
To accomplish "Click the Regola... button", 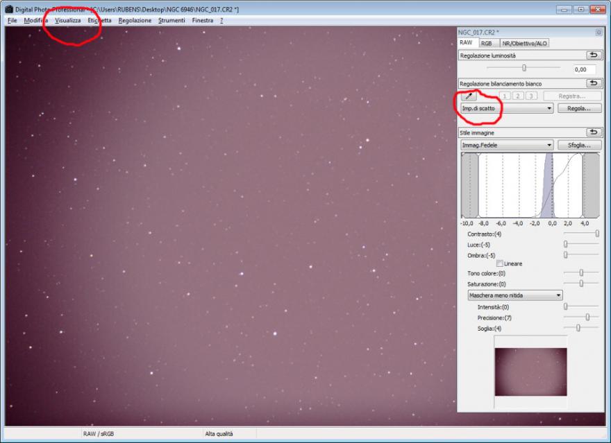I will pyautogui.click(x=578, y=109).
